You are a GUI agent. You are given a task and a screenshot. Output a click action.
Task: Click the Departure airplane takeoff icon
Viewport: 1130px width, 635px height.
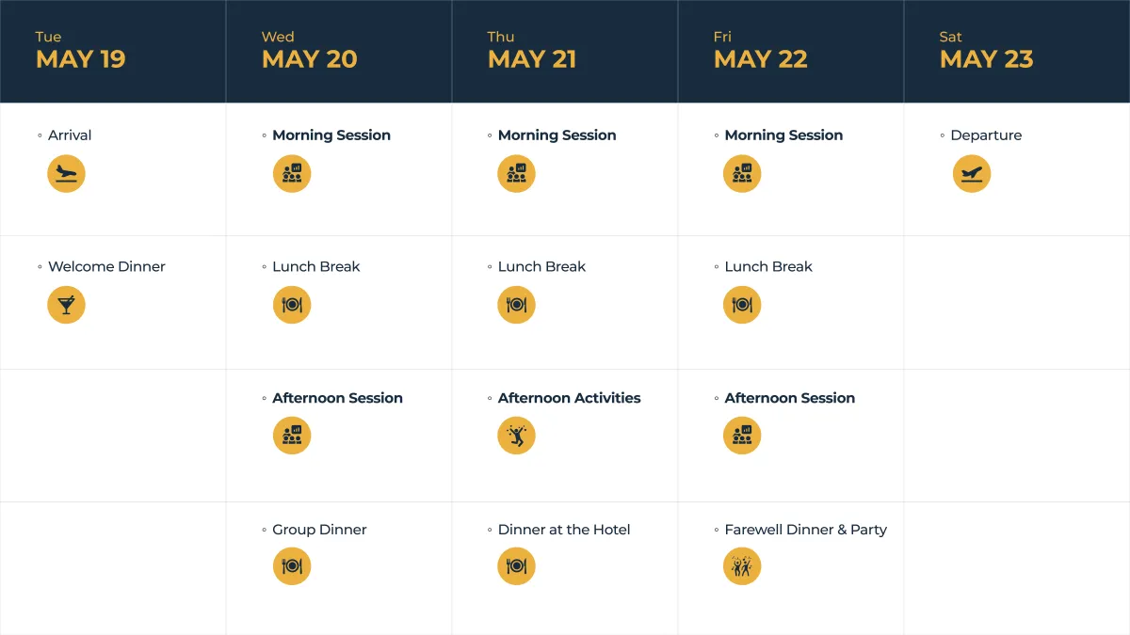[x=972, y=174]
